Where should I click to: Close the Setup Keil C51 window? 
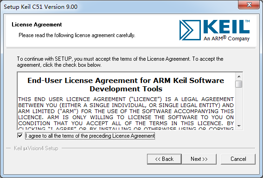coord(249,5)
